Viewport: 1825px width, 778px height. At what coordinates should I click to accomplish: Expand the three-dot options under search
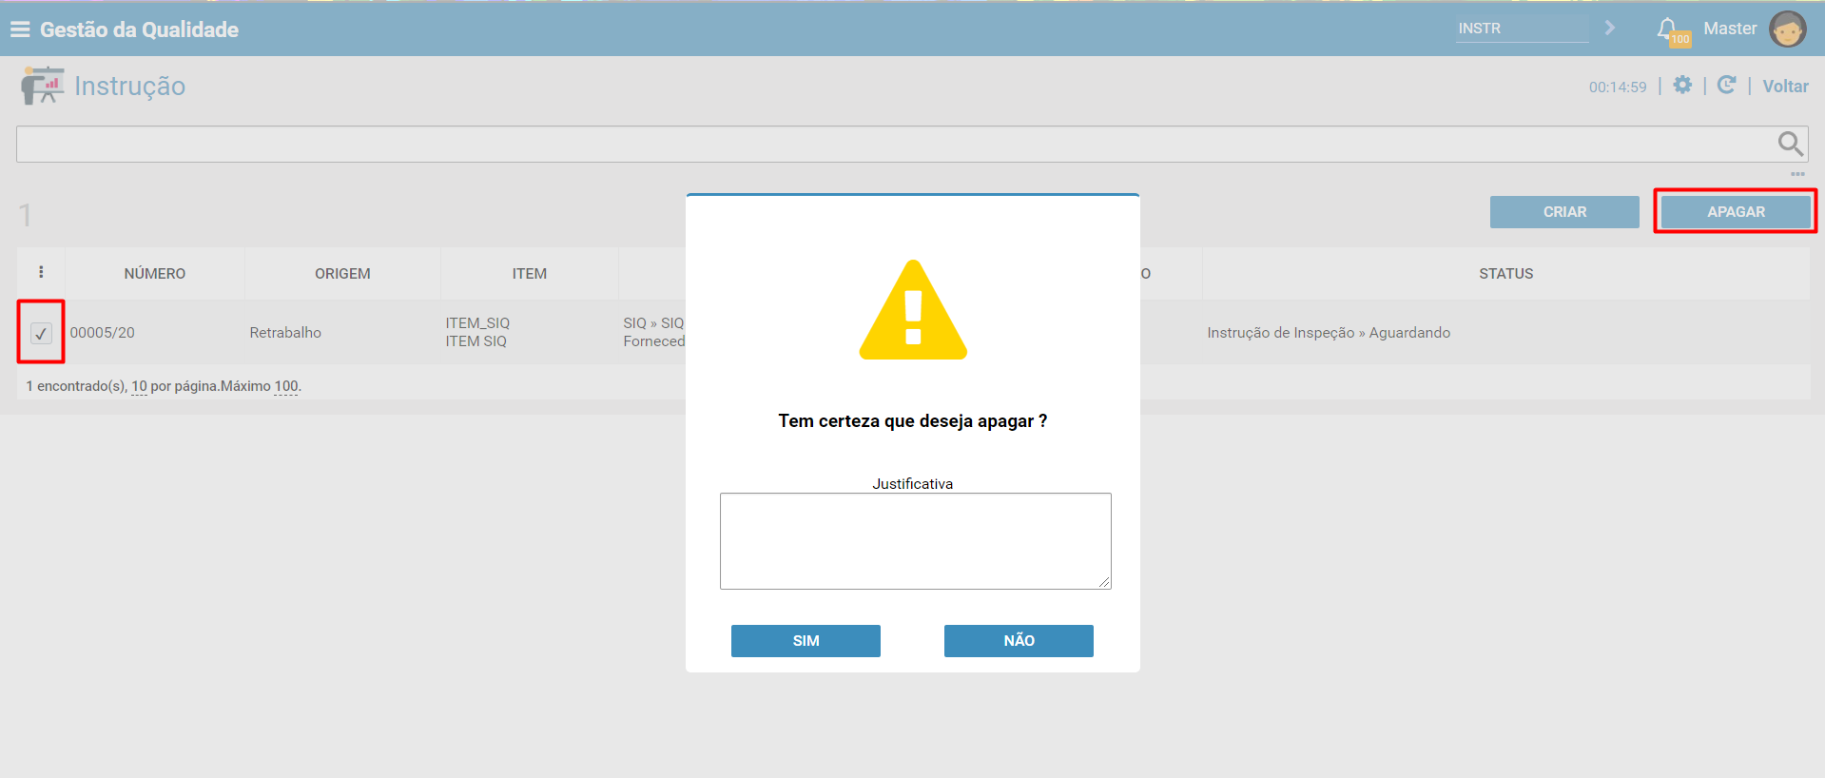point(1797,174)
